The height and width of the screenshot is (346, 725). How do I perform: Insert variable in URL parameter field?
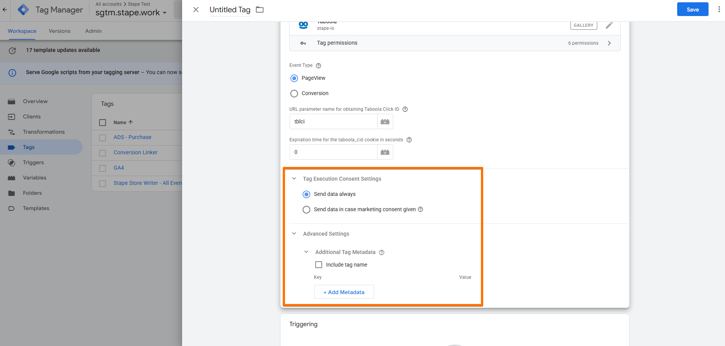[x=385, y=121]
